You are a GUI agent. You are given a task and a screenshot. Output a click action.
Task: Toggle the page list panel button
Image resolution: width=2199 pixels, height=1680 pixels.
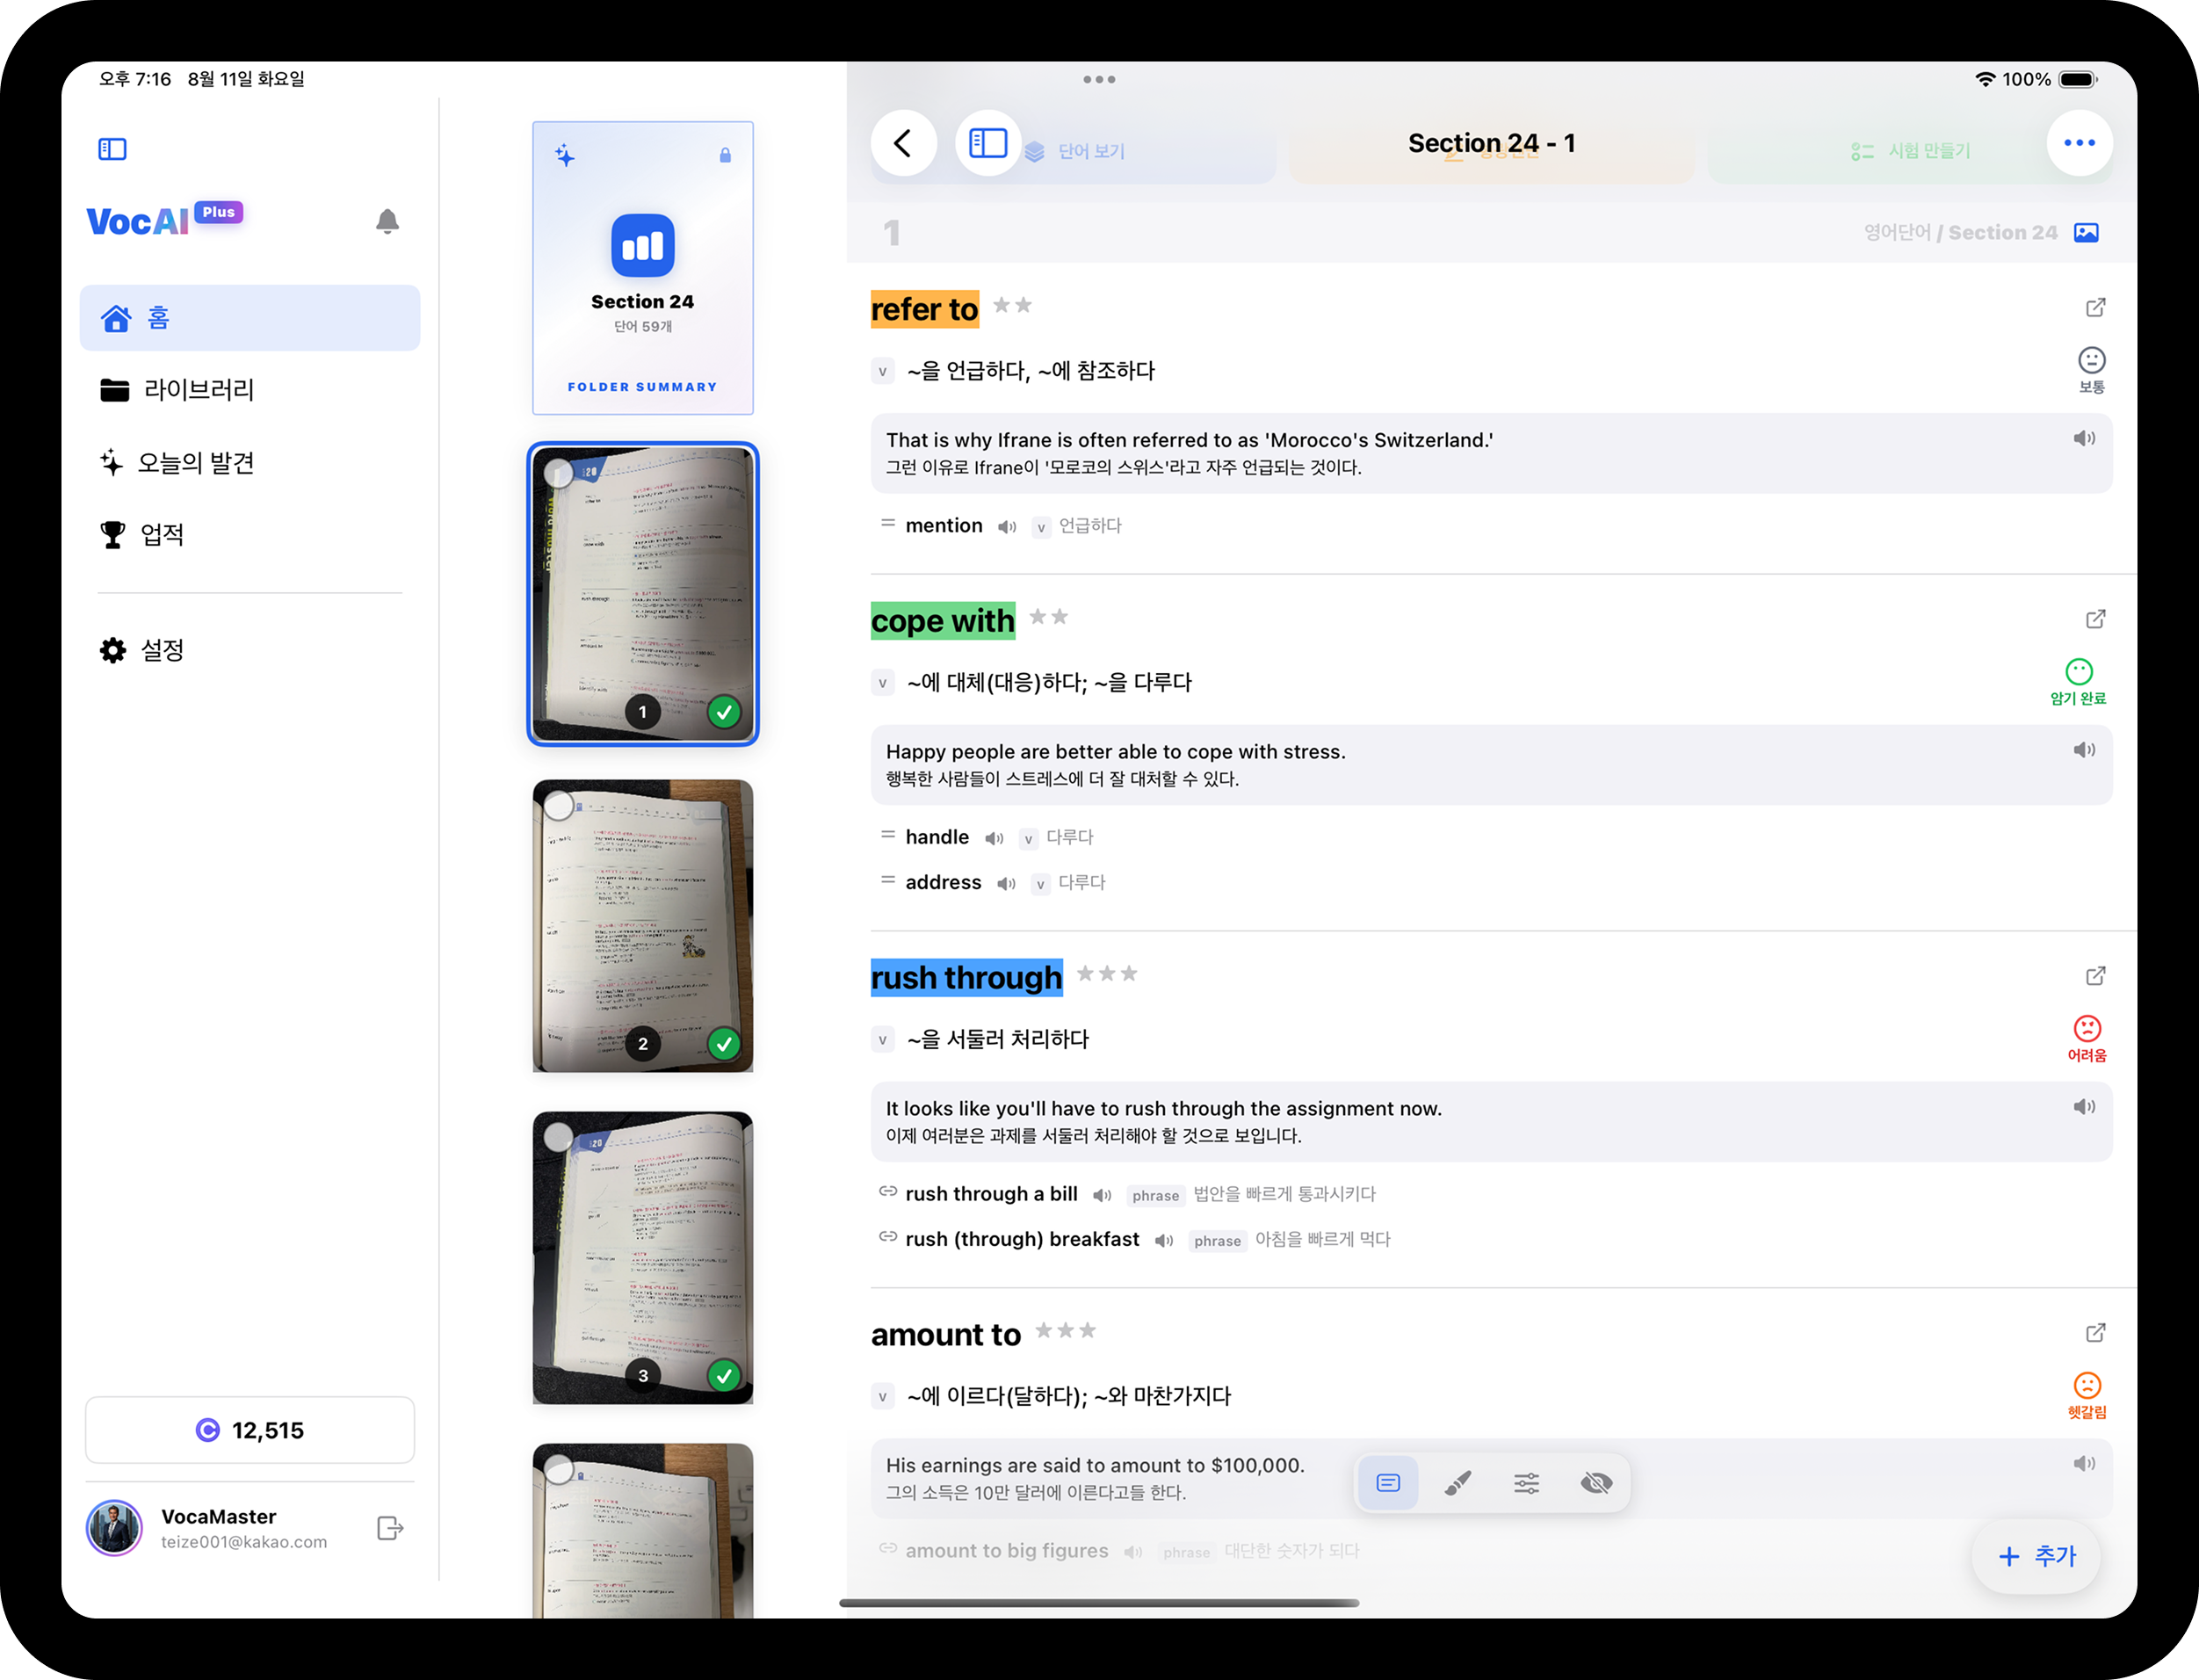click(x=988, y=143)
